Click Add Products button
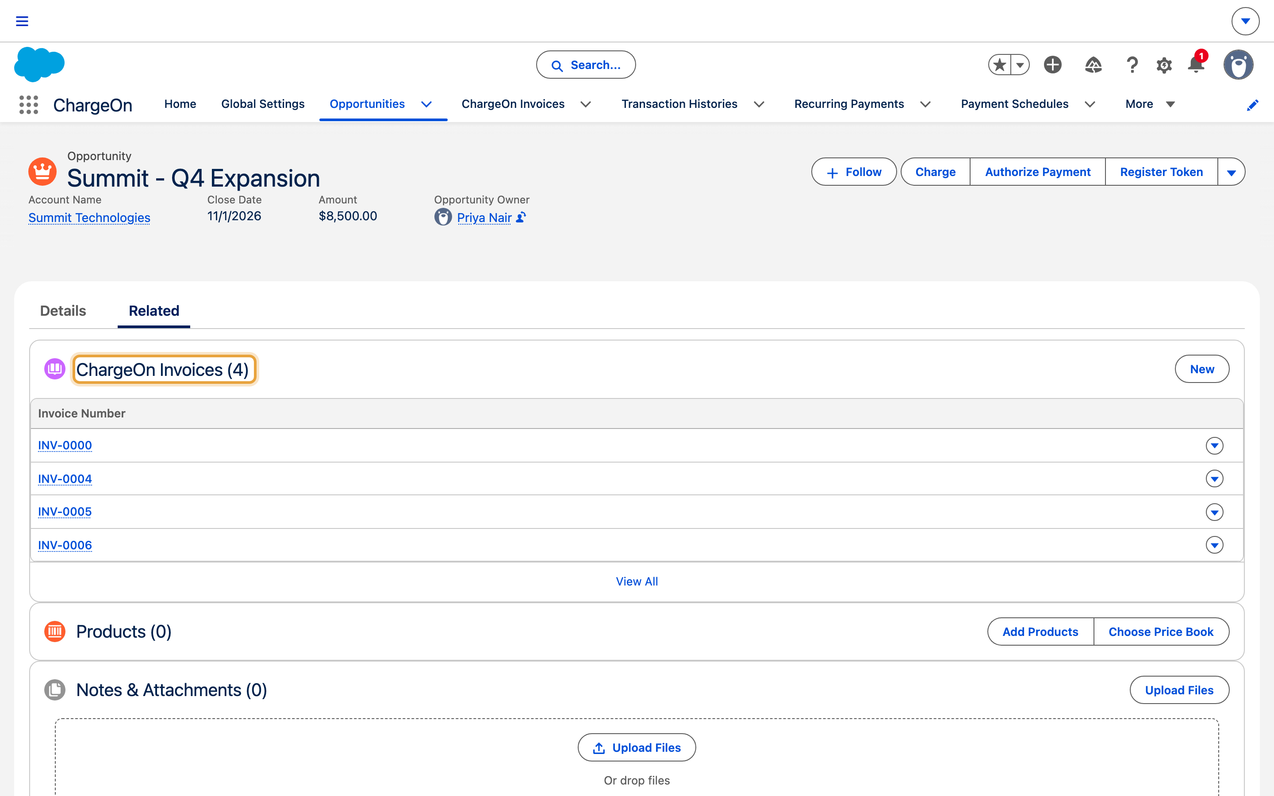Image resolution: width=1274 pixels, height=796 pixels. point(1040,631)
